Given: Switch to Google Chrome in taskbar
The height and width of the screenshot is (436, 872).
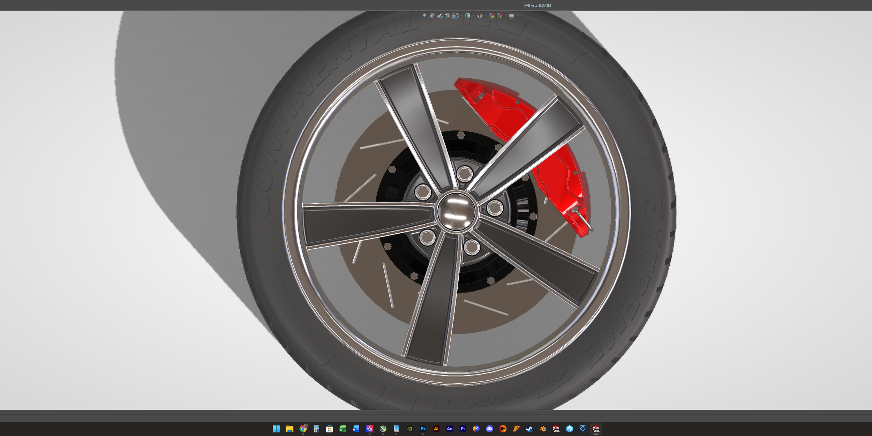Looking at the screenshot, I should 303,429.
